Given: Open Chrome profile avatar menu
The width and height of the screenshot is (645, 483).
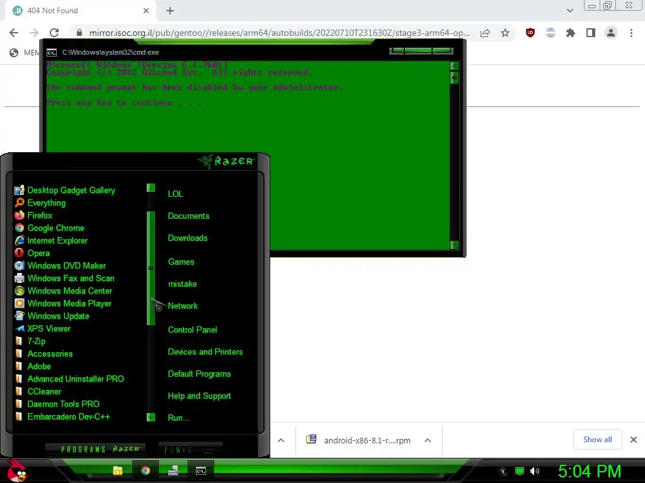Looking at the screenshot, I should coord(611,33).
